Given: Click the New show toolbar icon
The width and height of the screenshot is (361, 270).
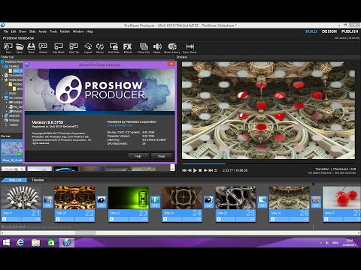Looking at the screenshot, I should (x=8, y=47).
